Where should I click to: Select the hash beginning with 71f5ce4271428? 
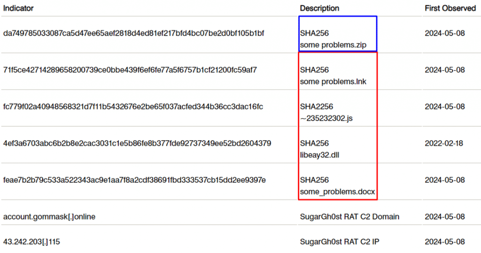[130, 70]
